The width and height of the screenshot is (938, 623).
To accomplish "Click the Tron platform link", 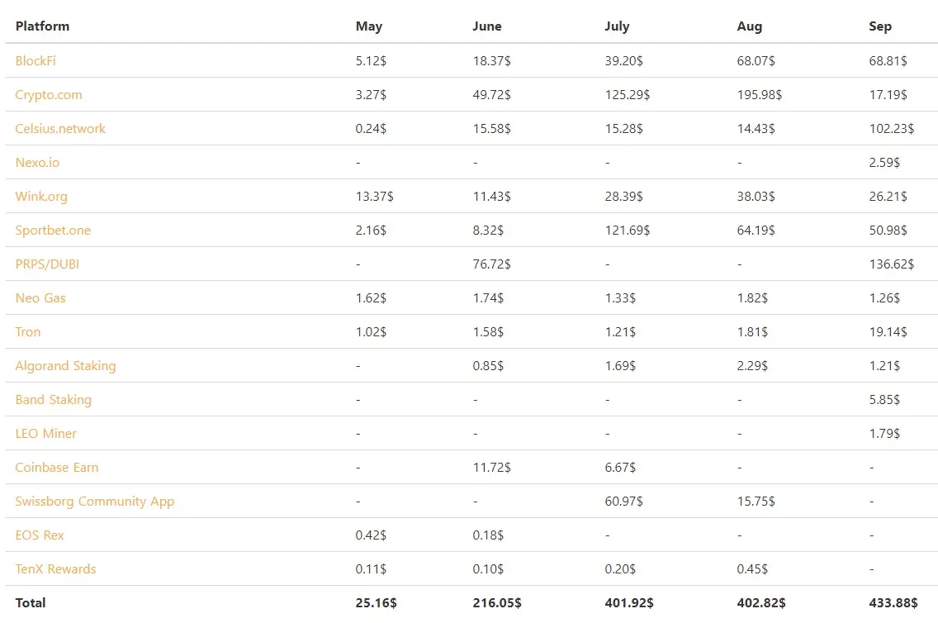I will pos(28,331).
